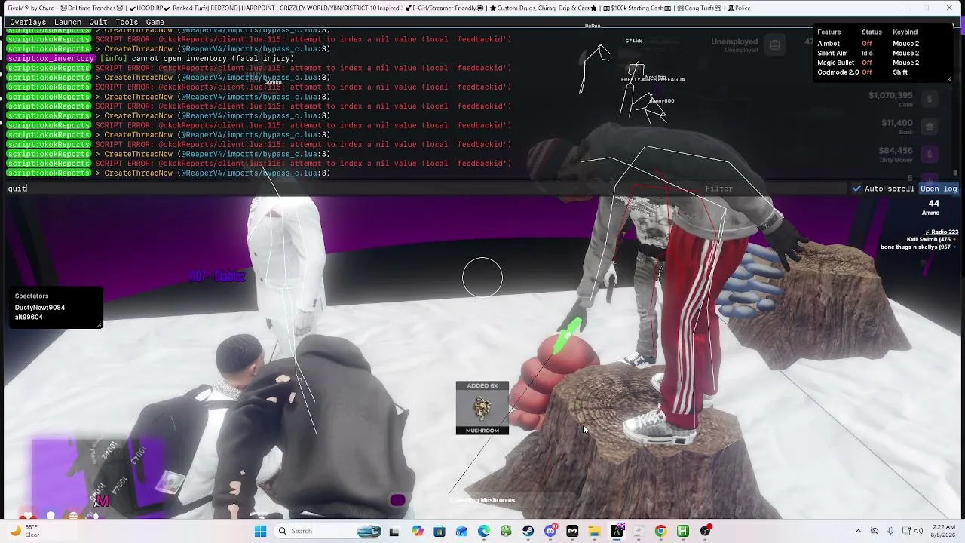Image resolution: width=965 pixels, height=543 pixels.
Task: Grab the feature overlay resize grip
Action: (948, 79)
